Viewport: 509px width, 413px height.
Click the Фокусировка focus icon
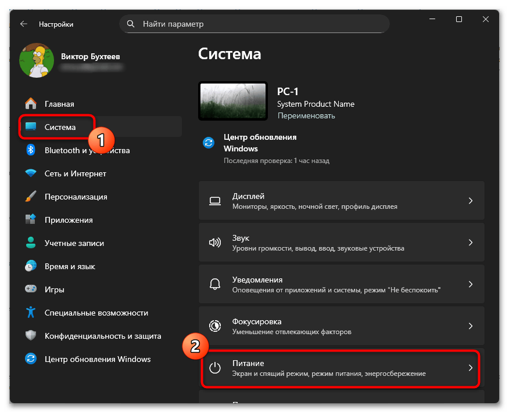[215, 326]
